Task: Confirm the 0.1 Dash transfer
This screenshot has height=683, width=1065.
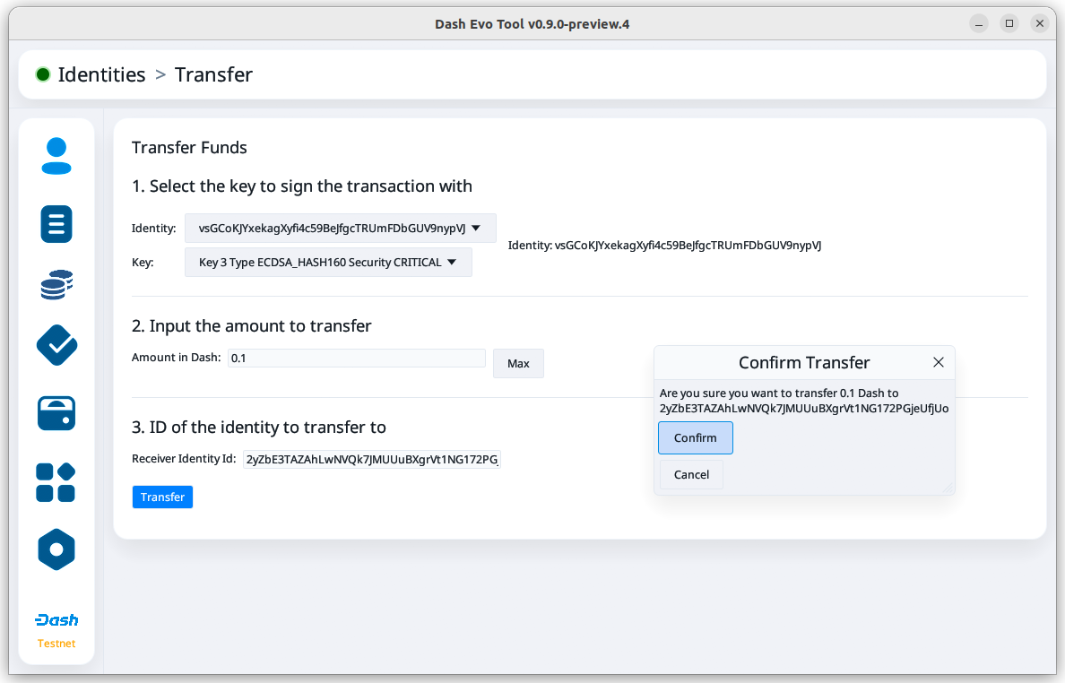Action: (695, 438)
